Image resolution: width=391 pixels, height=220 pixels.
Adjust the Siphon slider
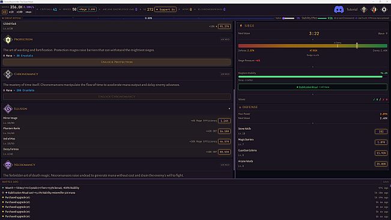point(288,18)
